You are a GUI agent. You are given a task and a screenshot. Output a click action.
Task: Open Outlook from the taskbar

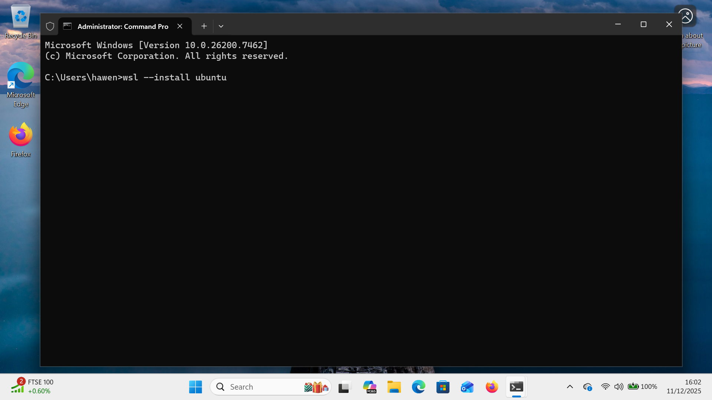(467, 386)
